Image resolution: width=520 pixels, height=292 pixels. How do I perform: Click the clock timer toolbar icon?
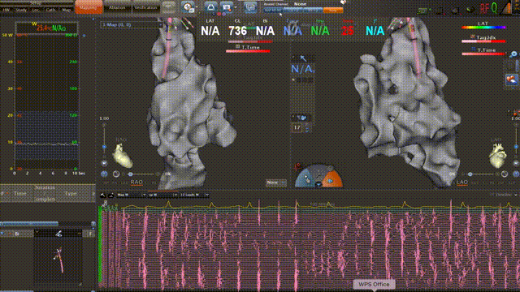point(188,7)
